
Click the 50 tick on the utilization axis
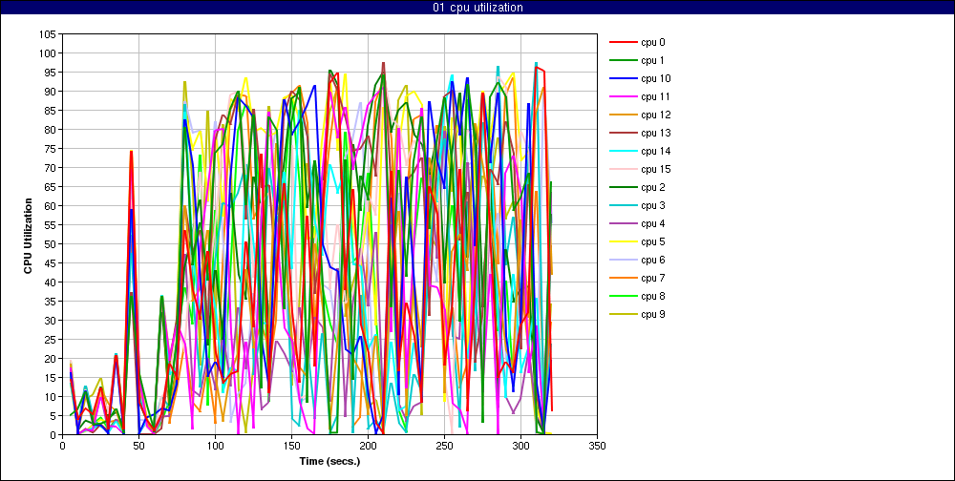coord(52,244)
